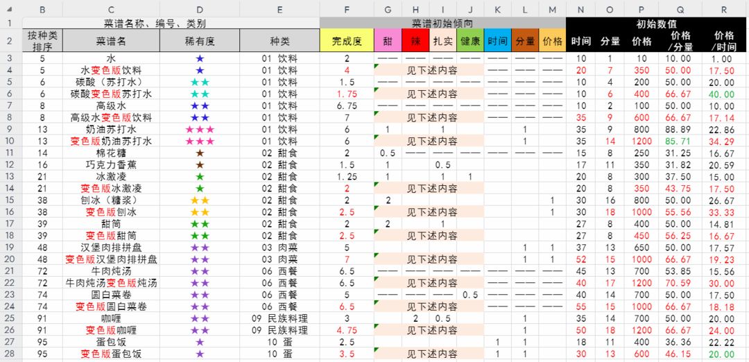
Task: Click the blue star in the 水 row
Action: (x=200, y=59)
